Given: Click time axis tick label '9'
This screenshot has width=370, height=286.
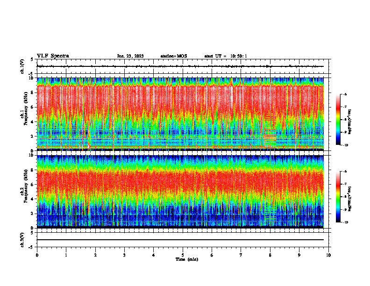Looking at the screenshot, I should click(299, 255).
